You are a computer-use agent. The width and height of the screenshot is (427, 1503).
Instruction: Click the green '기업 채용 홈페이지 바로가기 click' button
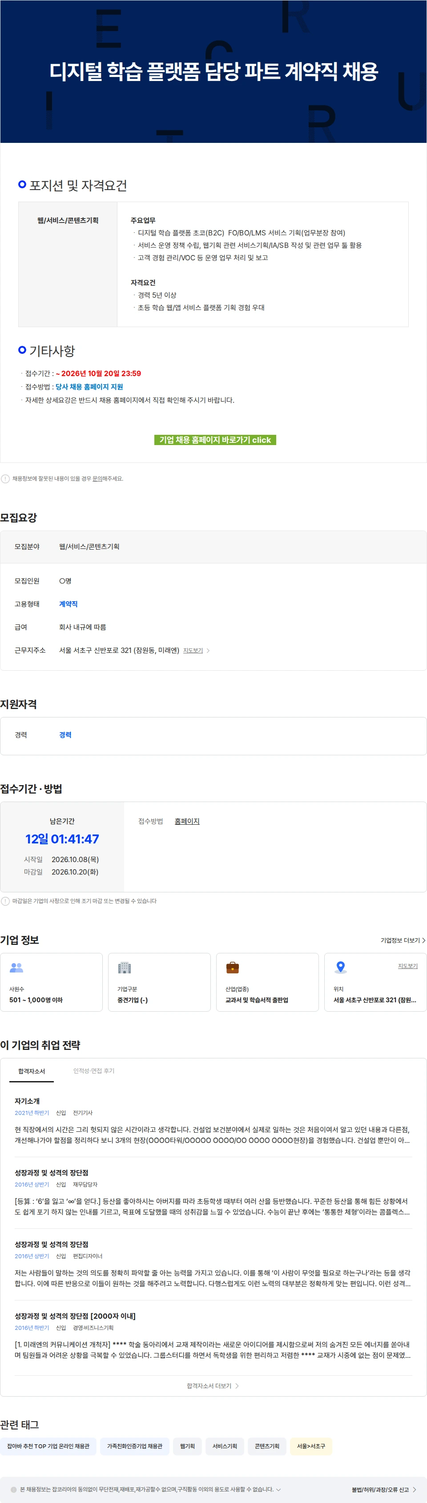(215, 439)
